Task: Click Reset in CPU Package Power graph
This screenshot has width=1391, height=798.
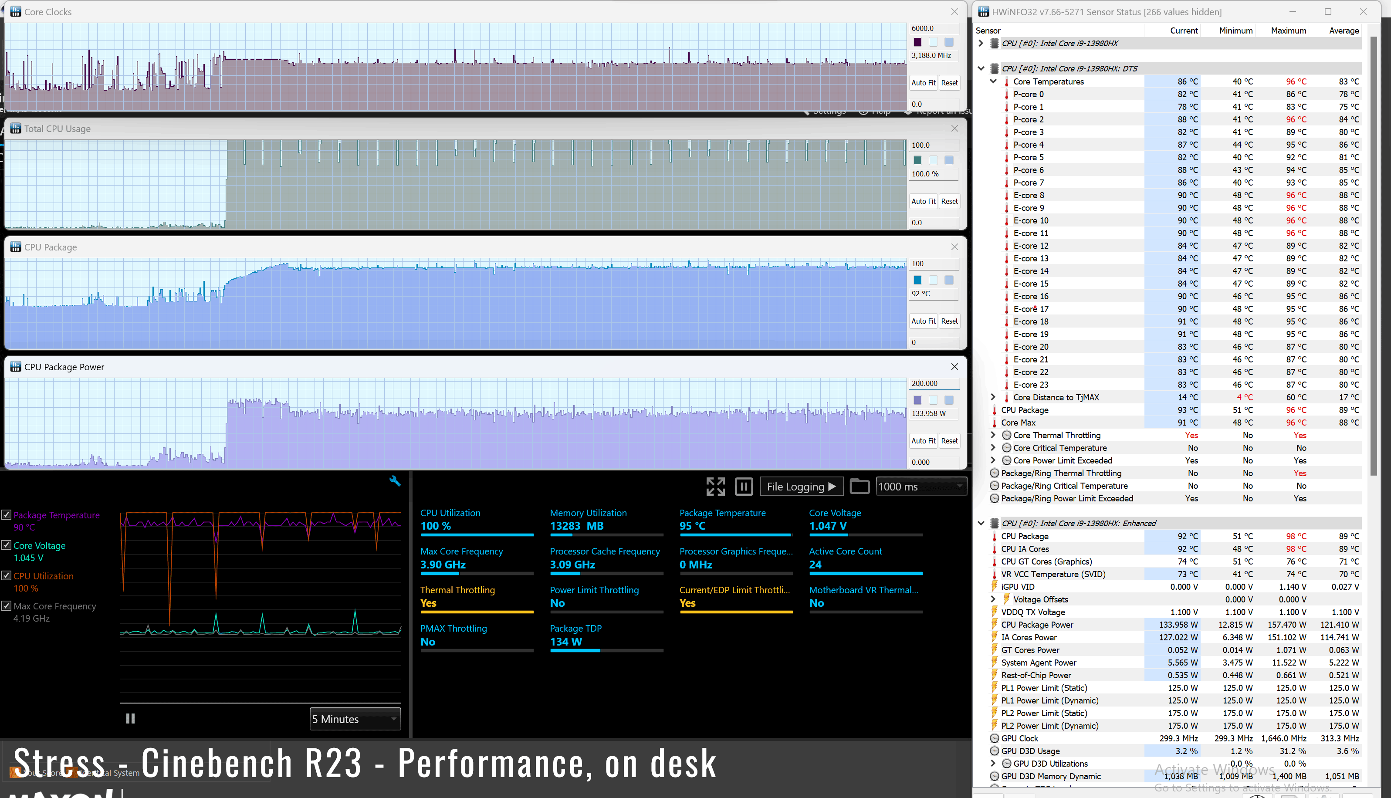Action: 949,441
